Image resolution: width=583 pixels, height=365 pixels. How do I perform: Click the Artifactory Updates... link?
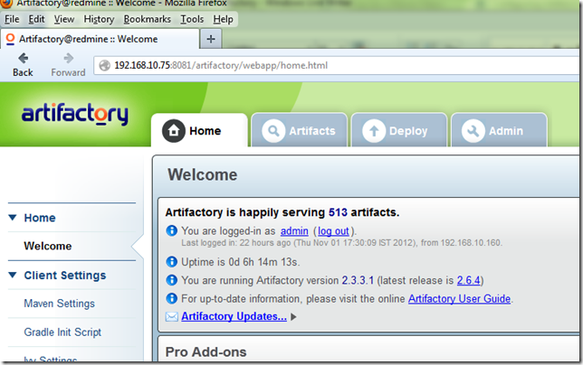click(x=234, y=316)
